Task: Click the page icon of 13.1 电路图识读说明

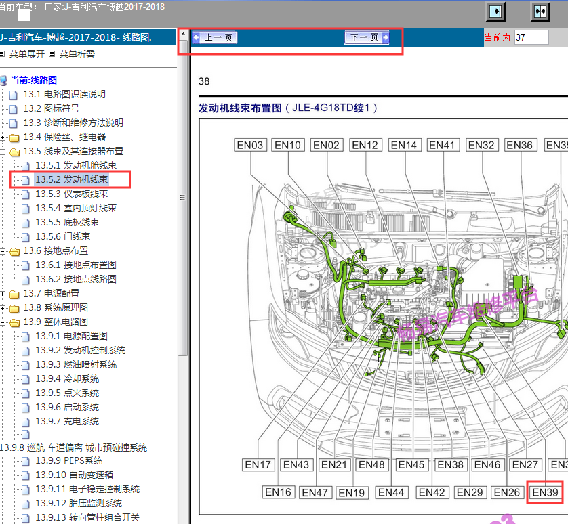Action: [x=14, y=95]
